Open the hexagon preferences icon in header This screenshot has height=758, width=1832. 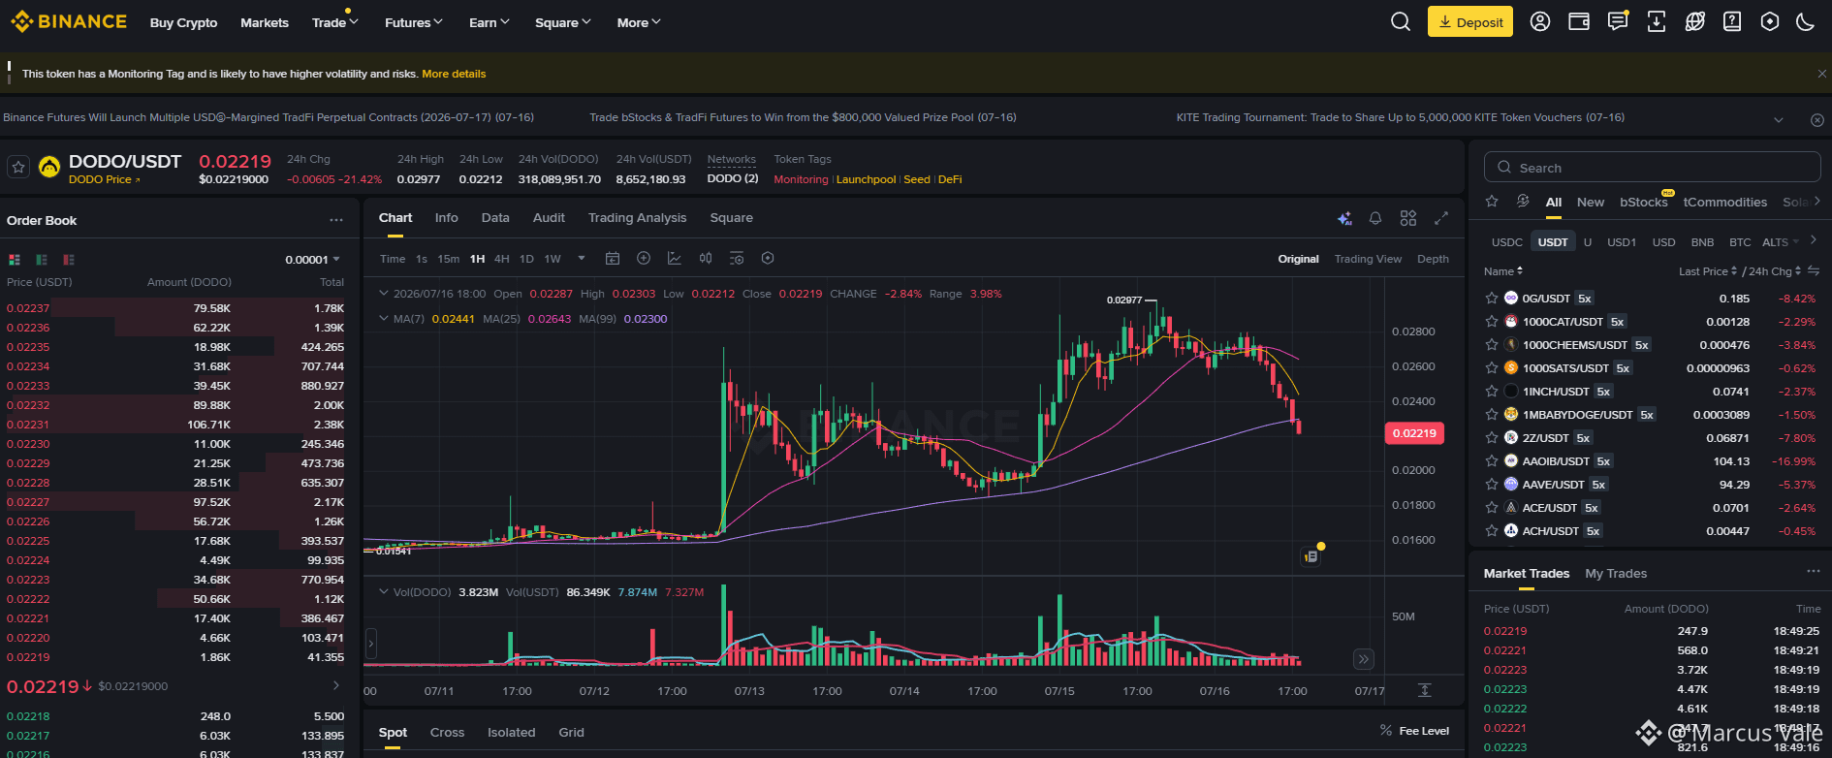(x=1770, y=21)
